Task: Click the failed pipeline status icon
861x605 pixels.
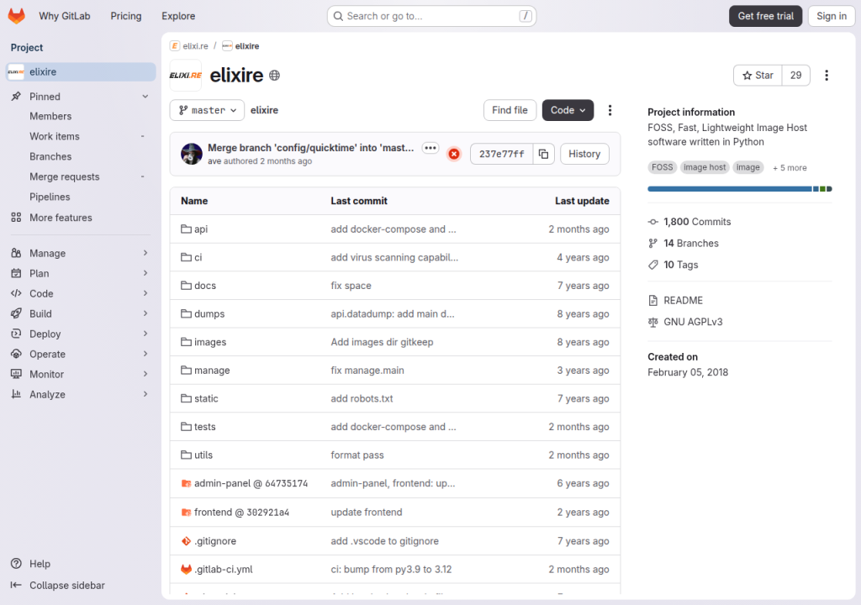Action: tap(454, 155)
